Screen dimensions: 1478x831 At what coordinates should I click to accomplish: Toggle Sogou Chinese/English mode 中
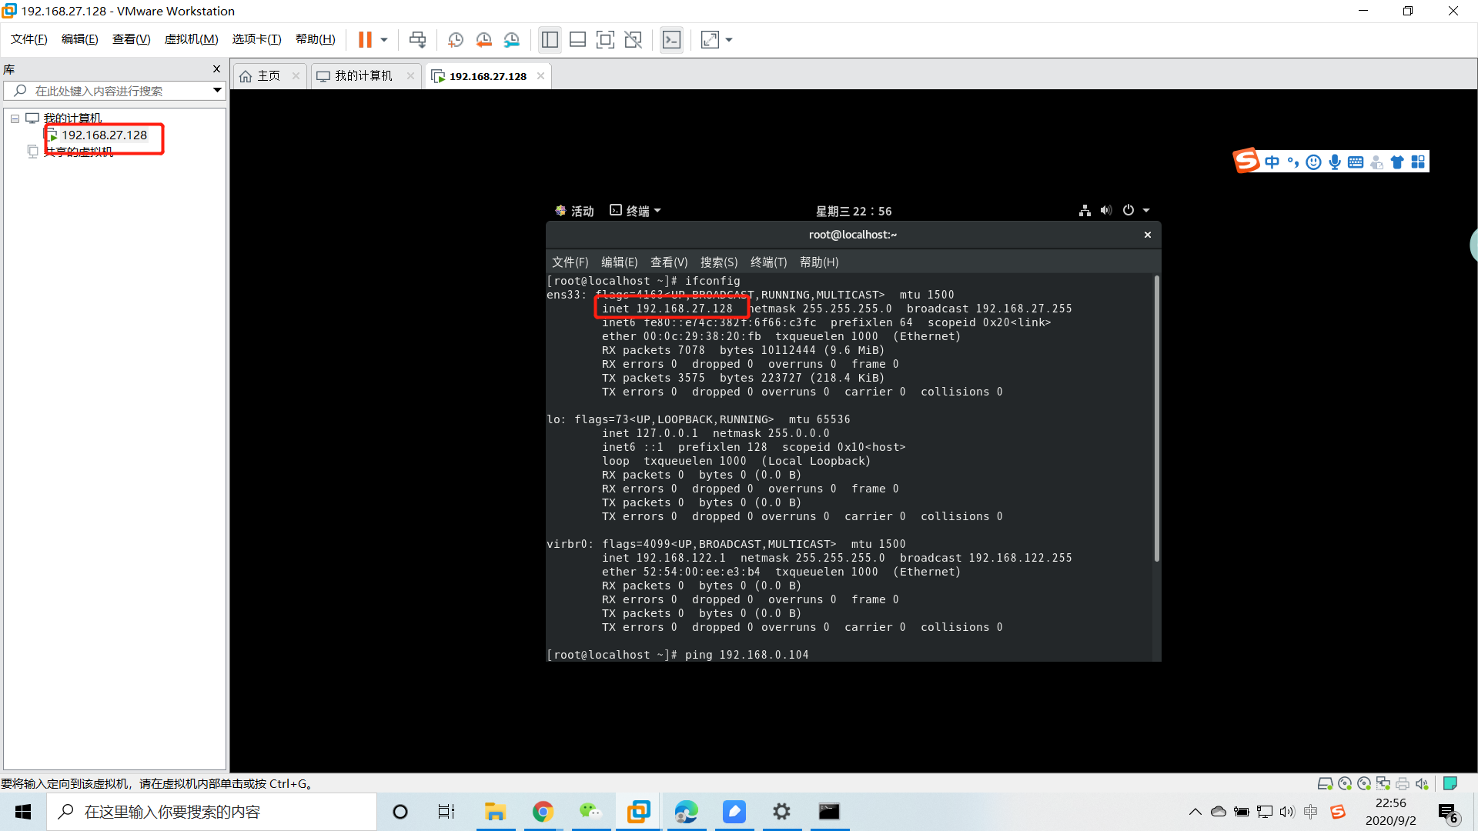point(1272,162)
